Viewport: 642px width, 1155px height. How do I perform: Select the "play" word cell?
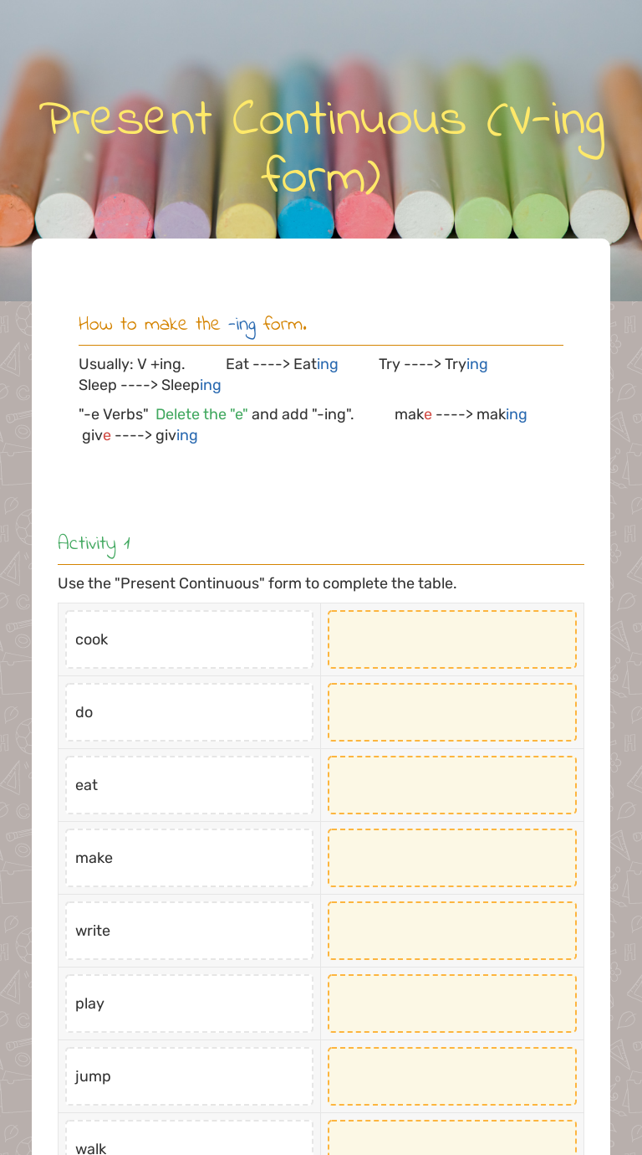pos(189,1004)
